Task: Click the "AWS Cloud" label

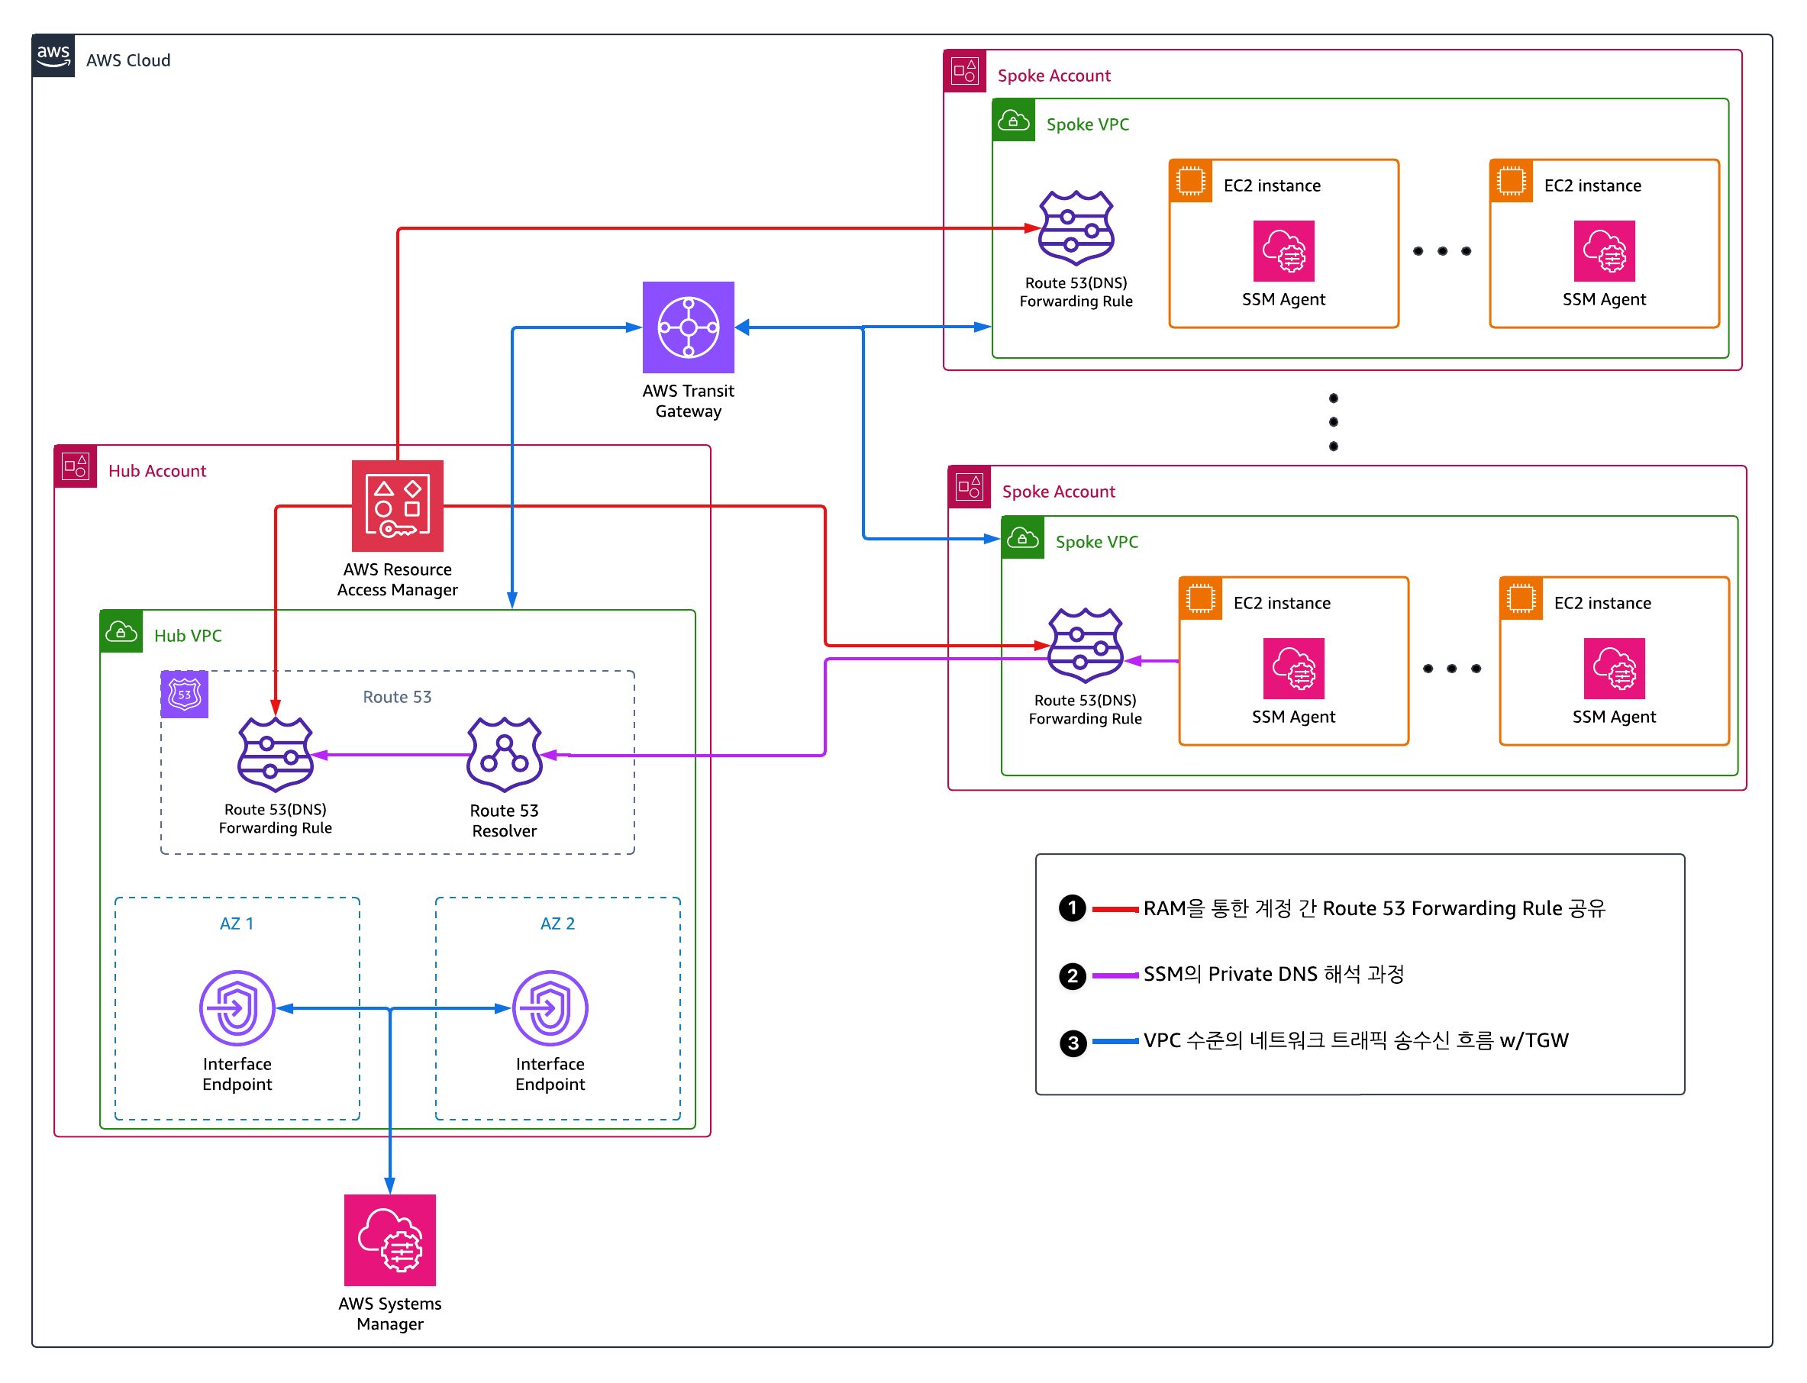Action: tap(128, 60)
